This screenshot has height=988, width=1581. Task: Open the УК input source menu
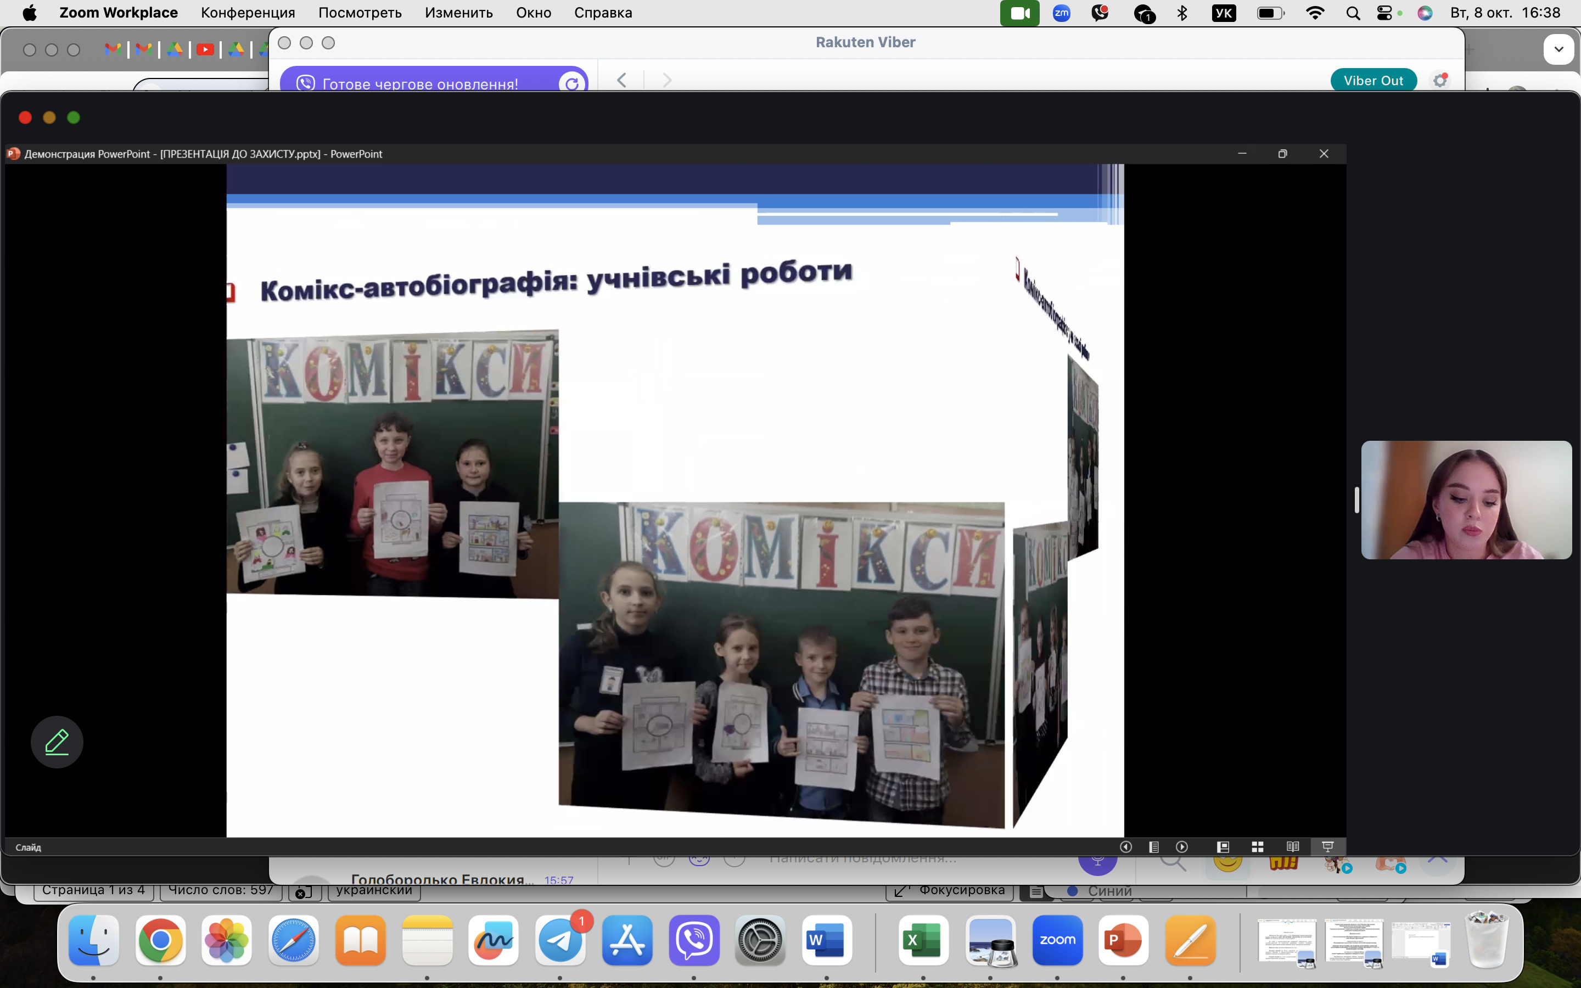pyautogui.click(x=1224, y=13)
